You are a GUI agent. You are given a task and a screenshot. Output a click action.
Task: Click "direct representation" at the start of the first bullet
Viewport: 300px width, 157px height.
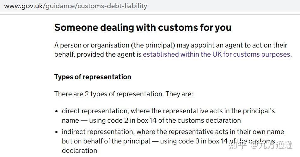94,111
